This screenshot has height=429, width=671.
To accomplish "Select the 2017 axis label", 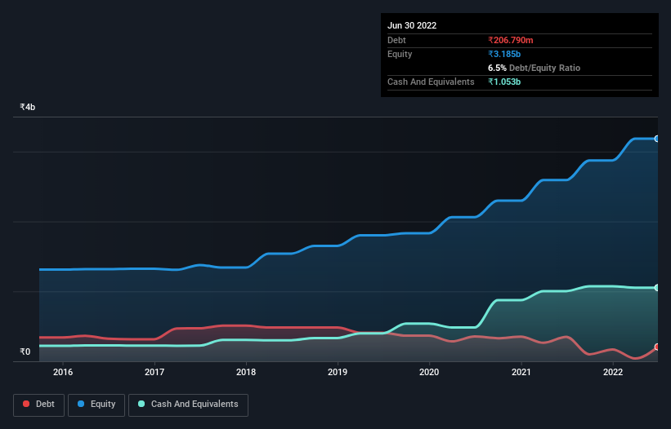I will (x=154, y=372).
